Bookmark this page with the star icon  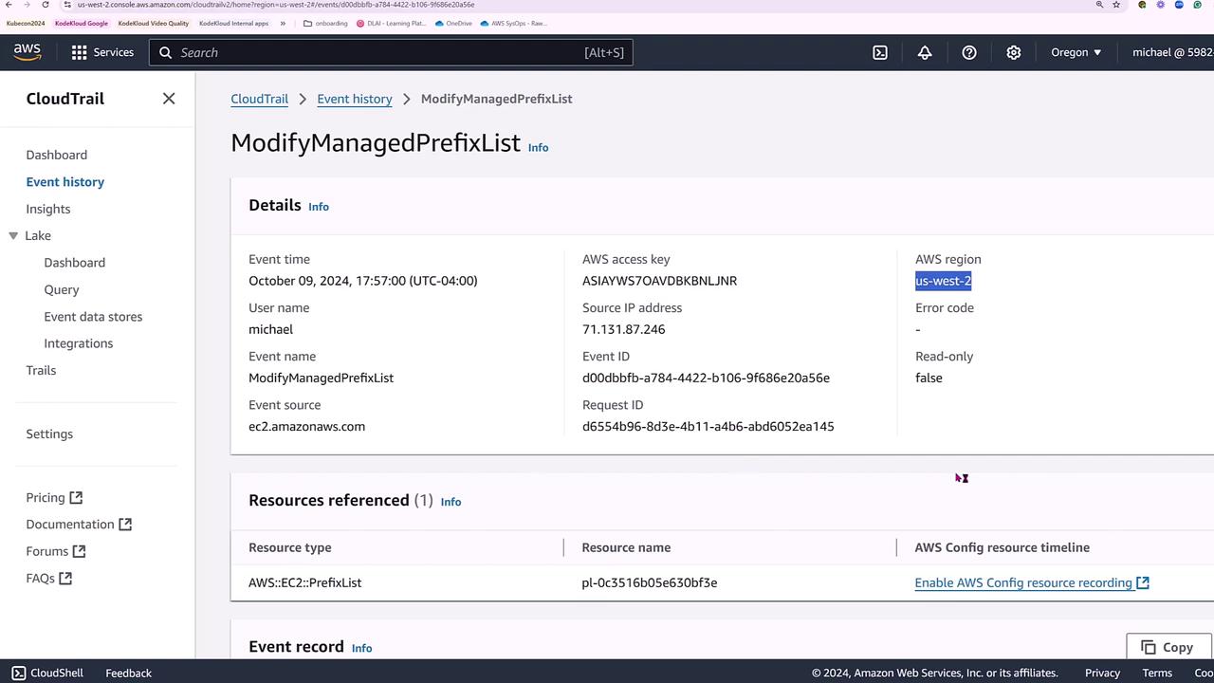[1118, 5]
